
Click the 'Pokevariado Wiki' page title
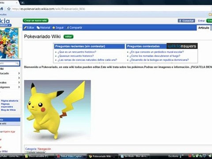pyautogui.click(x=42, y=36)
